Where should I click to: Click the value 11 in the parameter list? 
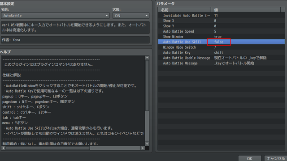pyautogui.click(x=216, y=16)
